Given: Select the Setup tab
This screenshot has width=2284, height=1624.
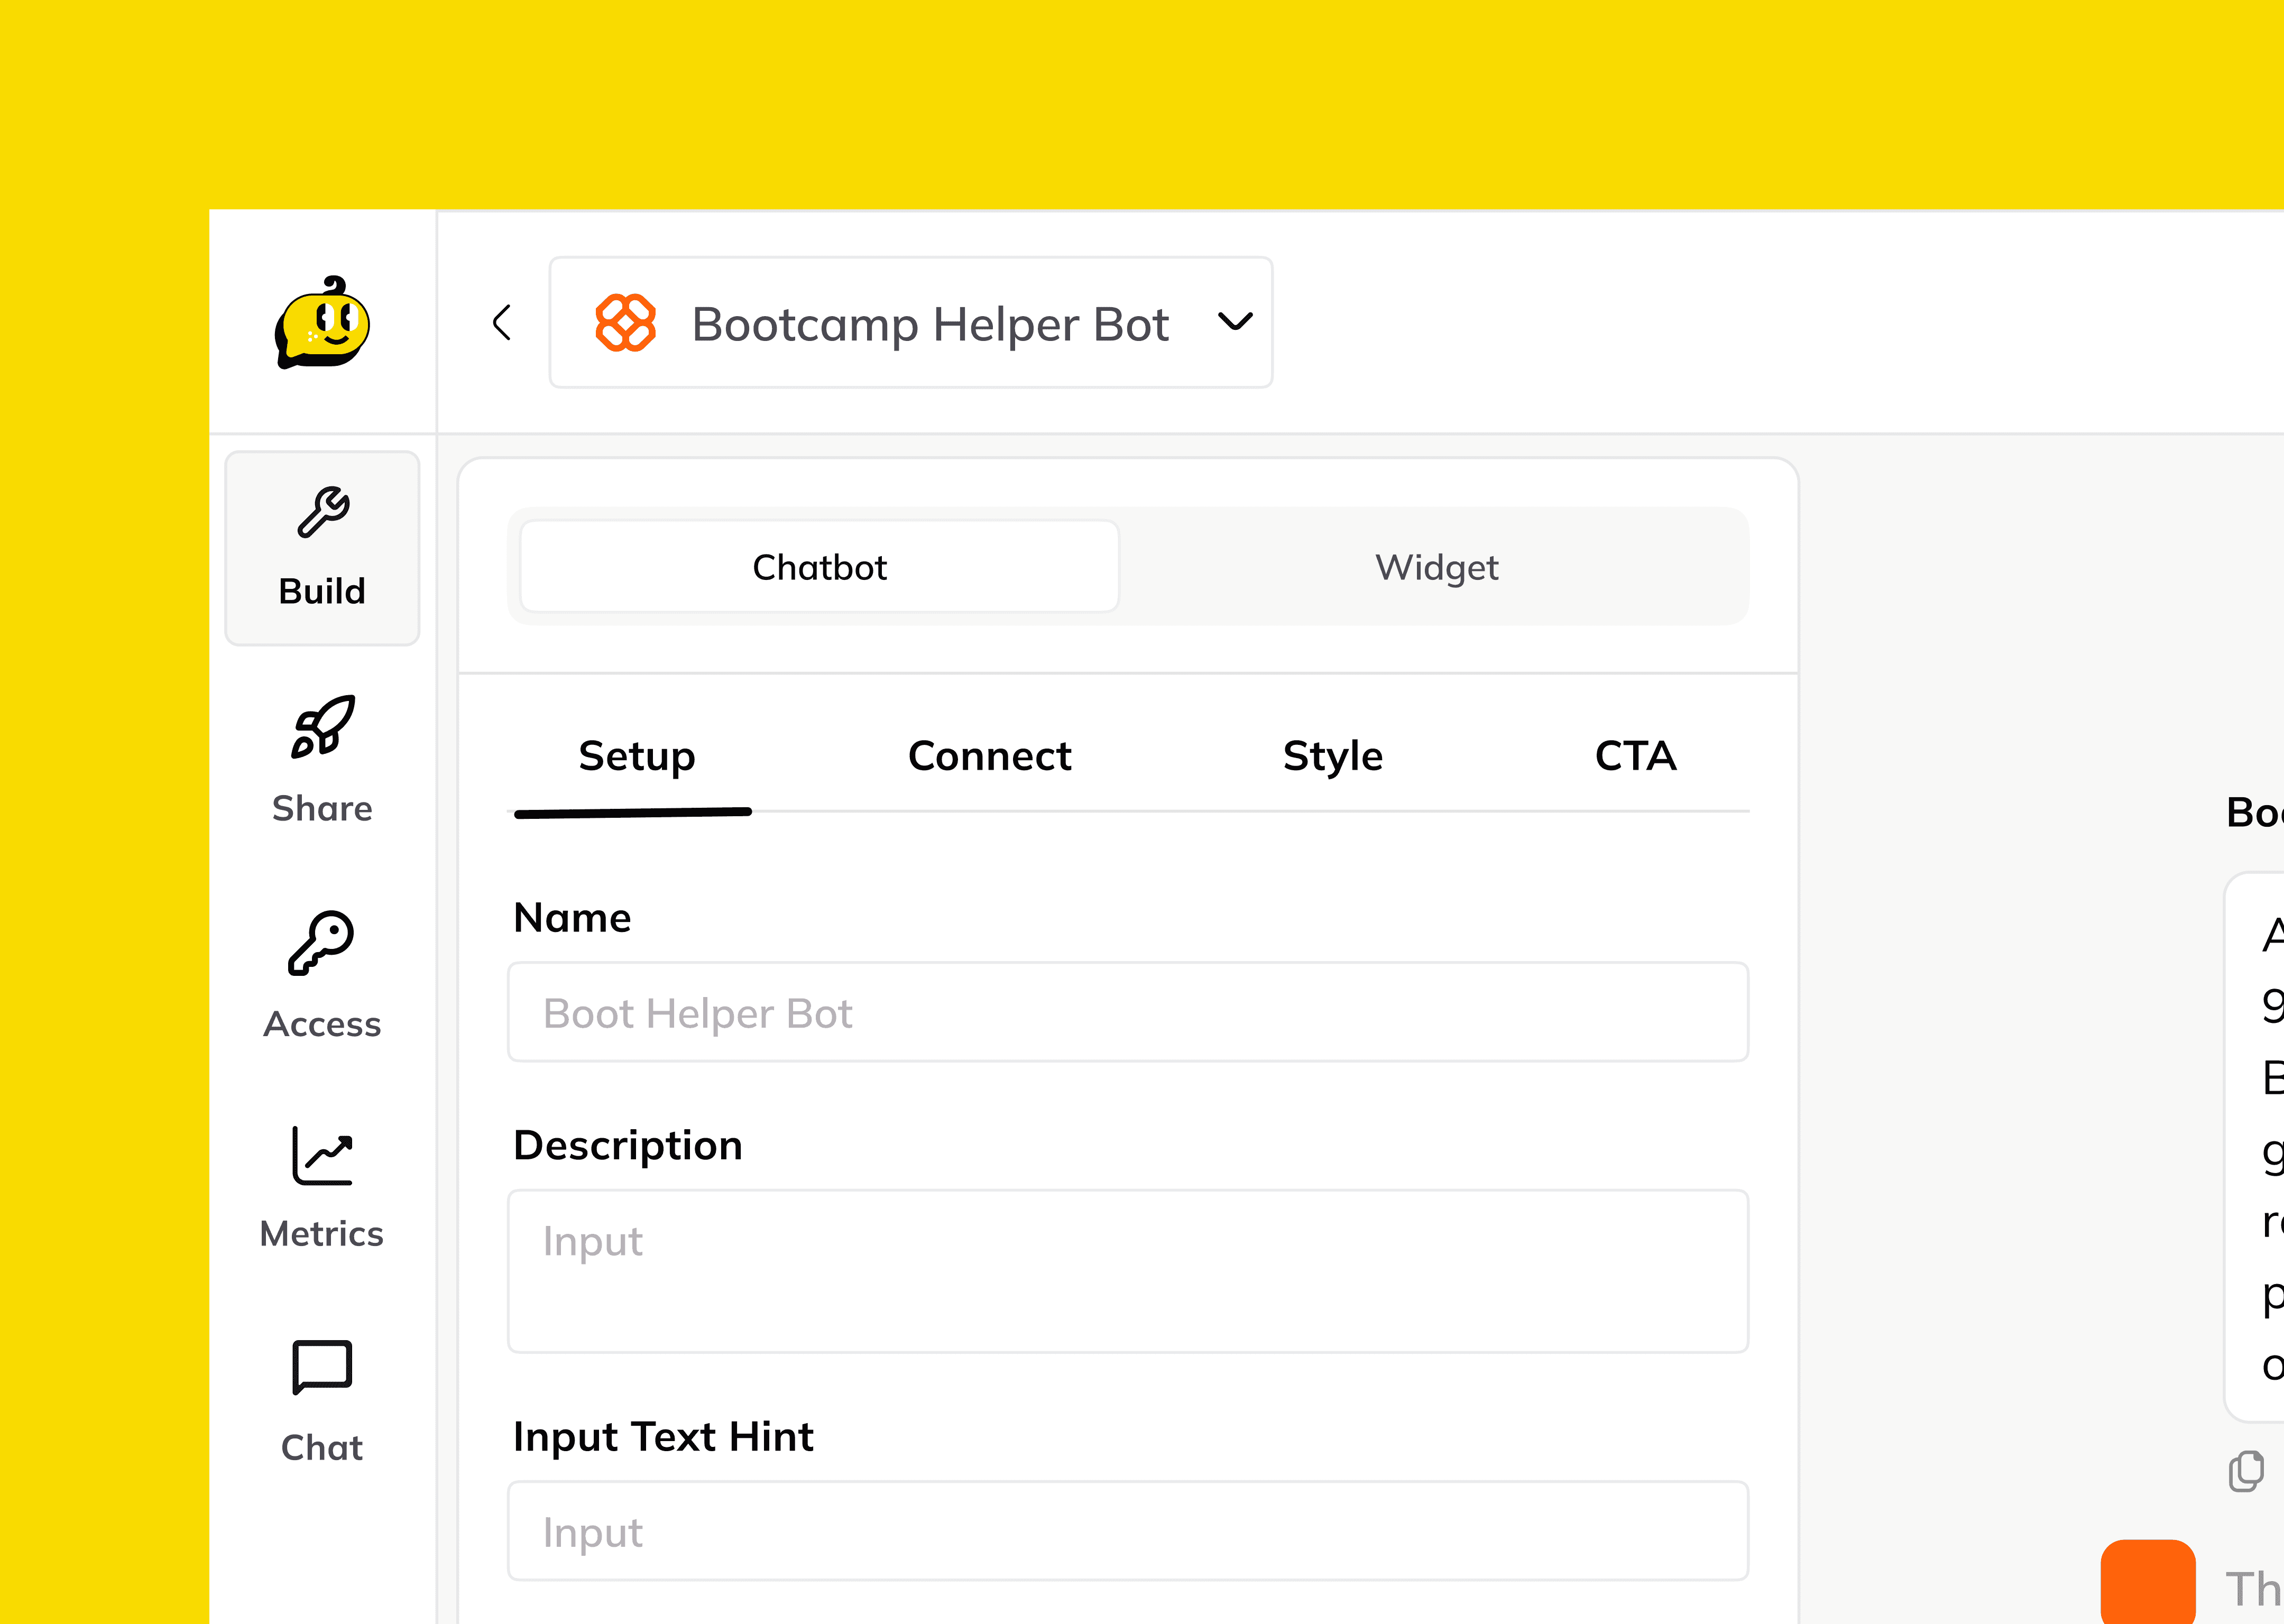Looking at the screenshot, I should 636,756.
